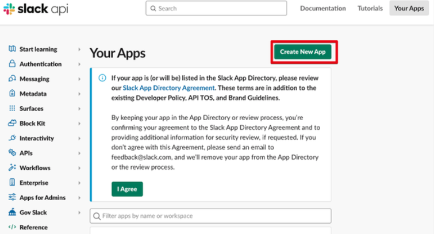Image resolution: width=434 pixels, height=234 pixels.
Task: Click the magnifier icon in the top search box
Action: click(153, 9)
